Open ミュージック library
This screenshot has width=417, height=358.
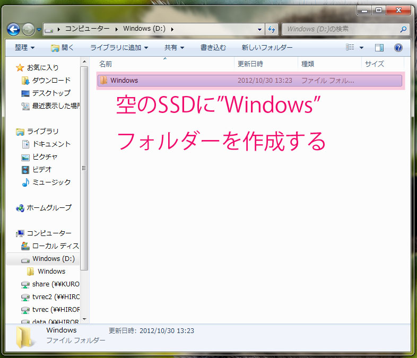(x=51, y=182)
